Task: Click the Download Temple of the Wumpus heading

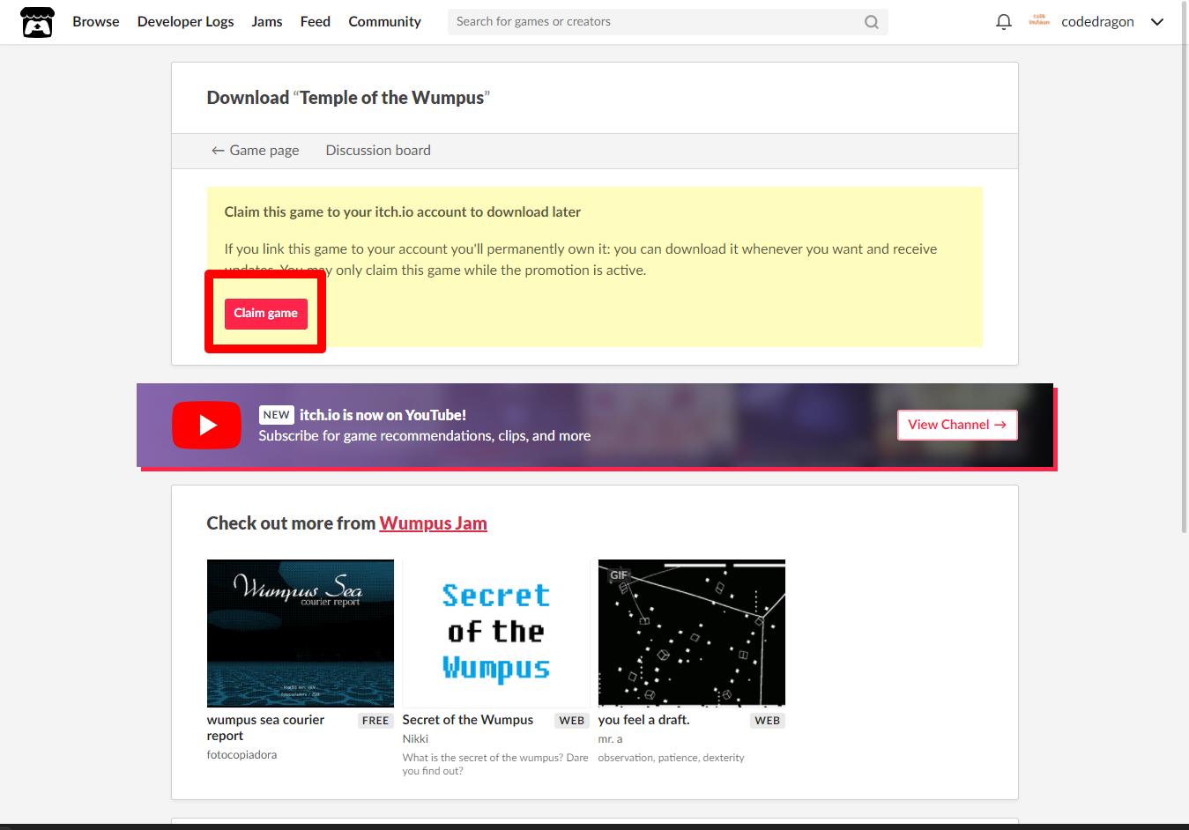Action: pos(348,98)
